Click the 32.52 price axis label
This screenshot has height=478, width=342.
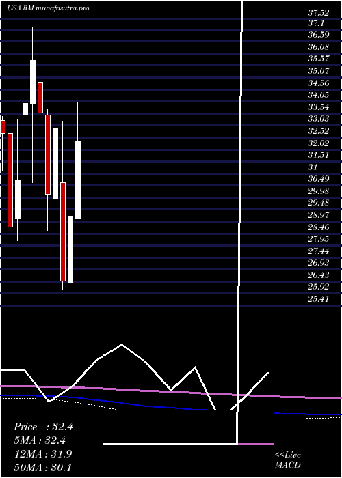click(319, 131)
